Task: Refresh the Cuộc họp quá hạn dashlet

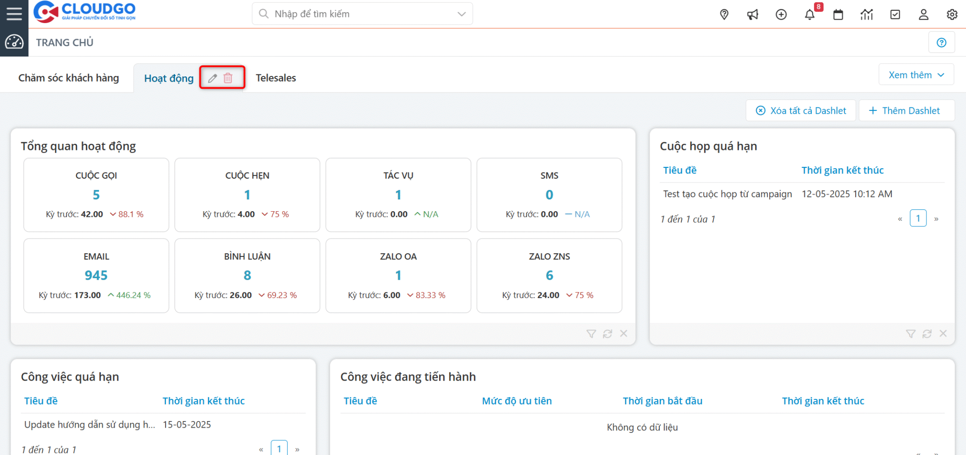Action: (927, 334)
